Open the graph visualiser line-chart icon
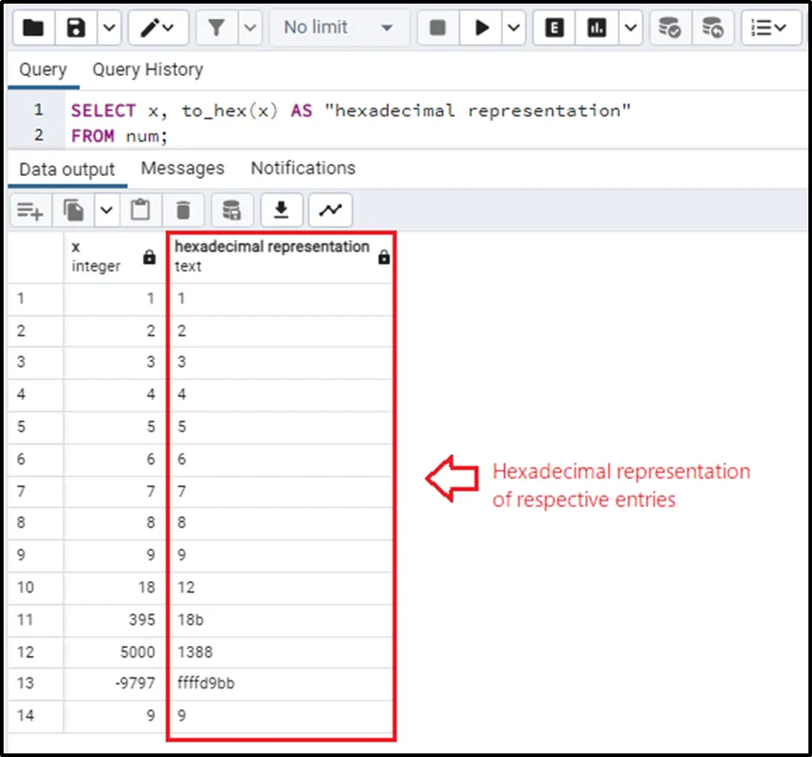The width and height of the screenshot is (812, 757). click(x=330, y=210)
